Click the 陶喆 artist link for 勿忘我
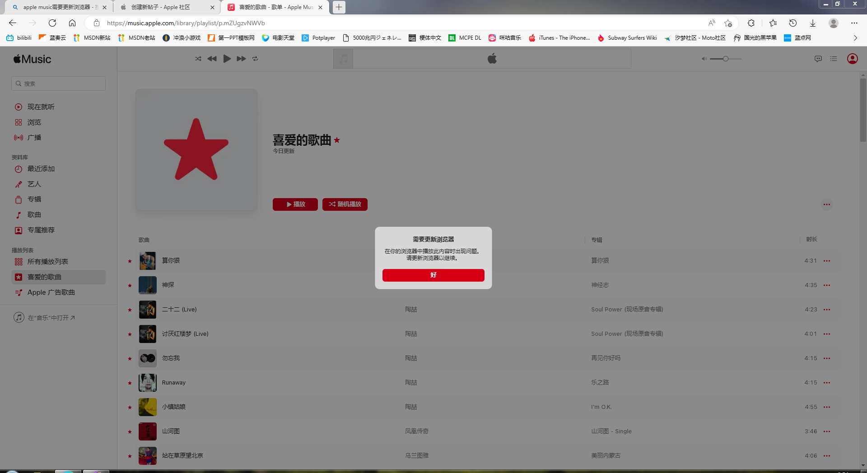The width and height of the screenshot is (867, 473). pyautogui.click(x=411, y=358)
